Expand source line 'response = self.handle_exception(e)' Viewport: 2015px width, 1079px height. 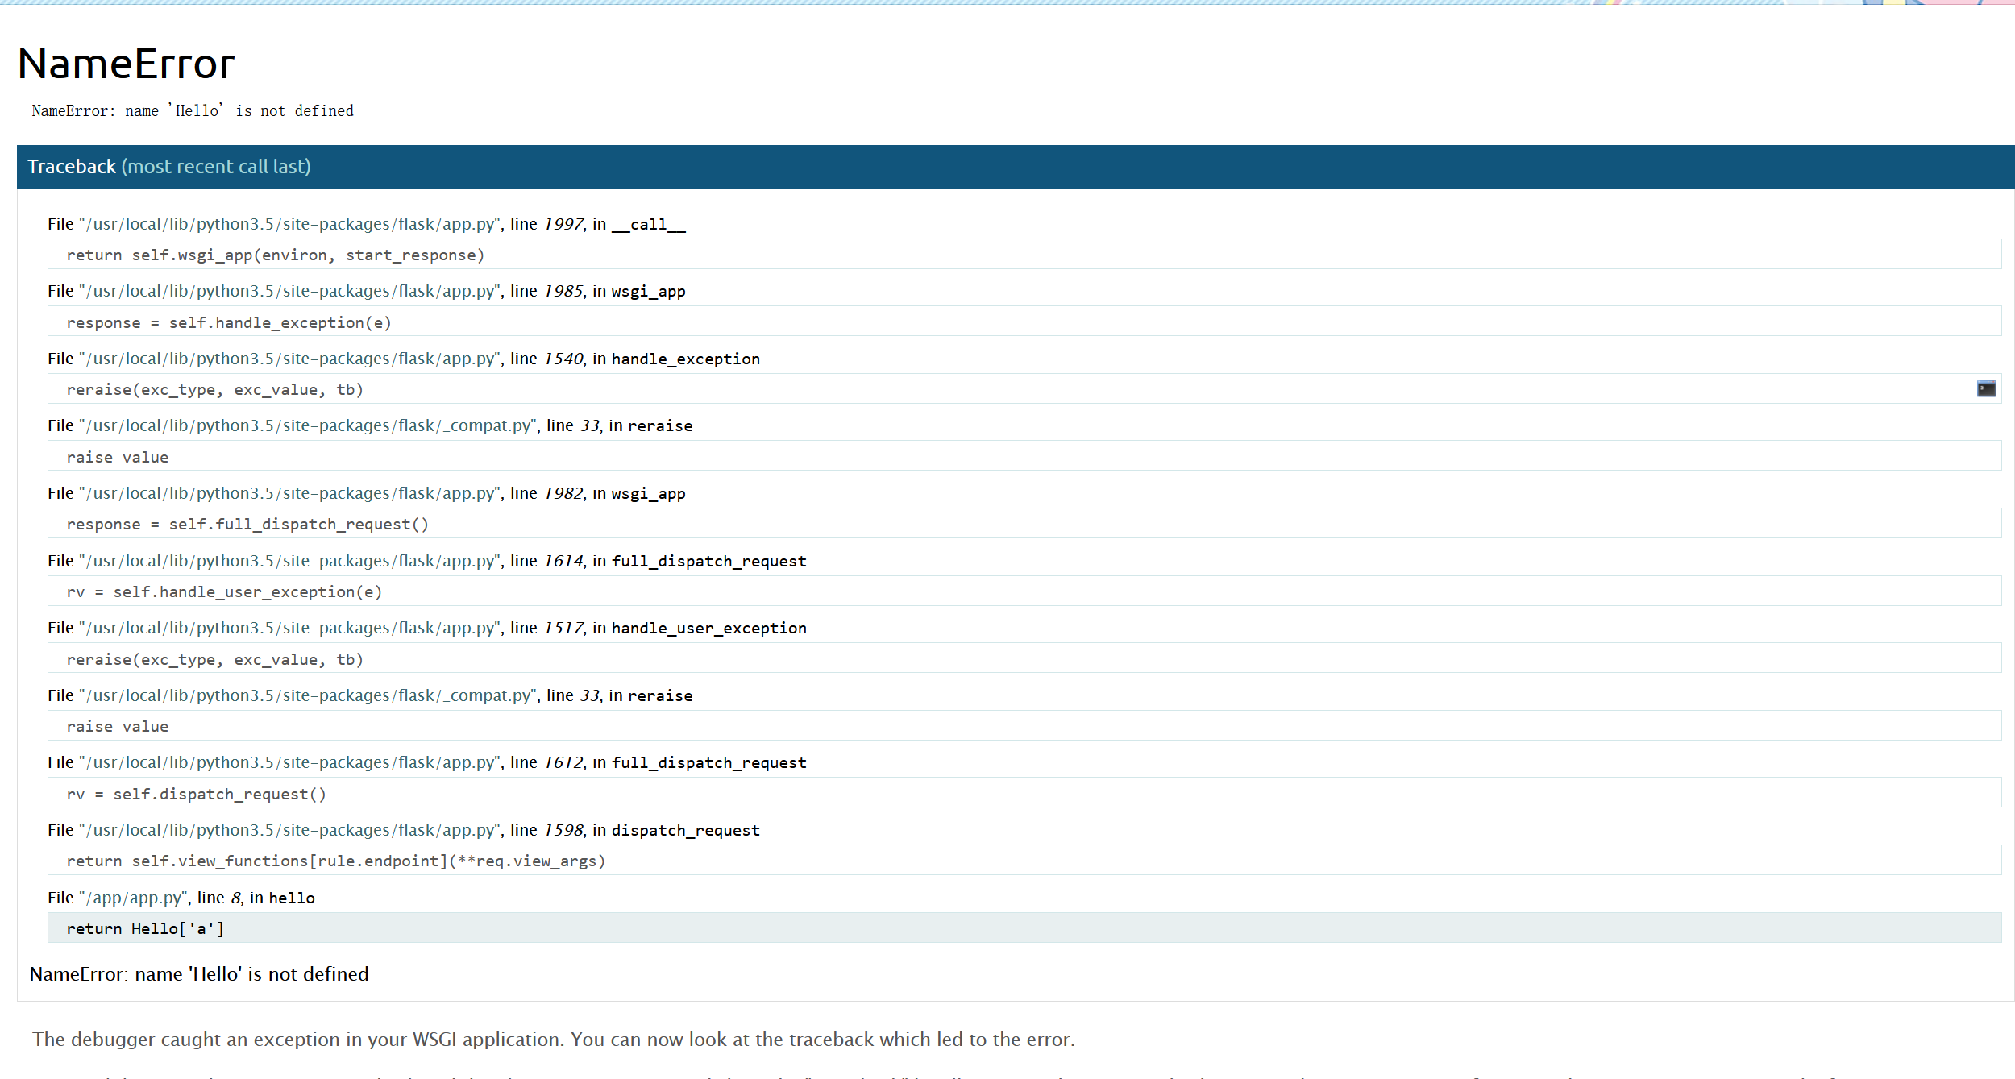229,322
